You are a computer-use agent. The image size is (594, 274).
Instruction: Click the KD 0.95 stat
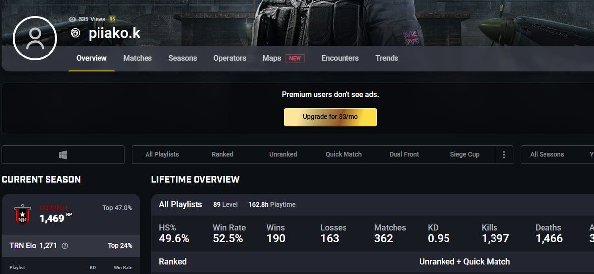(439, 233)
